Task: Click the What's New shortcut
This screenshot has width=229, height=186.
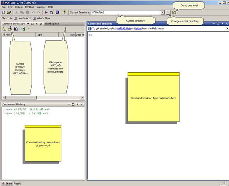Action: click(x=43, y=18)
